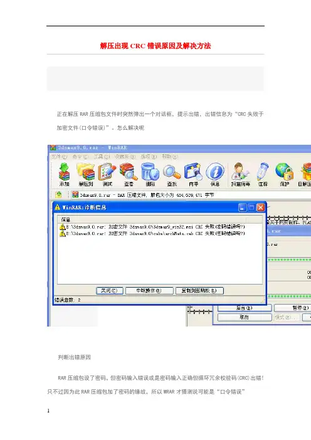Open the 命令 (Commands) menu
Viewport: 311px width, 440px height.
[x=80, y=157]
